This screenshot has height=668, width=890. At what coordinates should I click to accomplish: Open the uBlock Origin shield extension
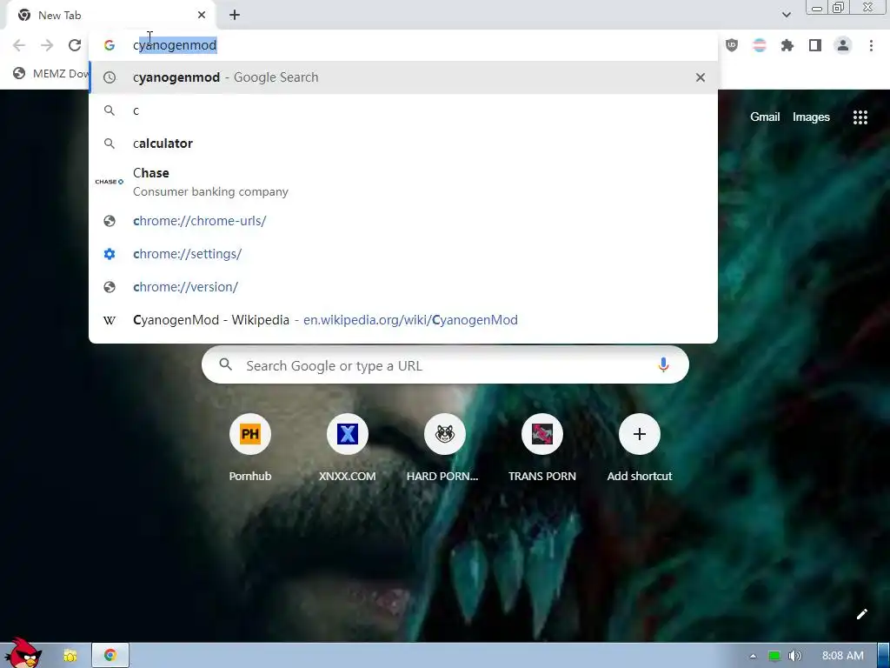click(732, 45)
